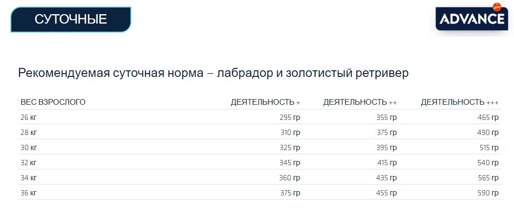Select the 28 кг weight row
Screen dimensions: 514x210
[x=28, y=133]
